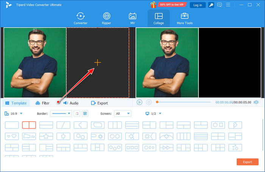265x172 pixels.
Task: Expand the Screen All dropdown
Action: [x=123, y=114]
